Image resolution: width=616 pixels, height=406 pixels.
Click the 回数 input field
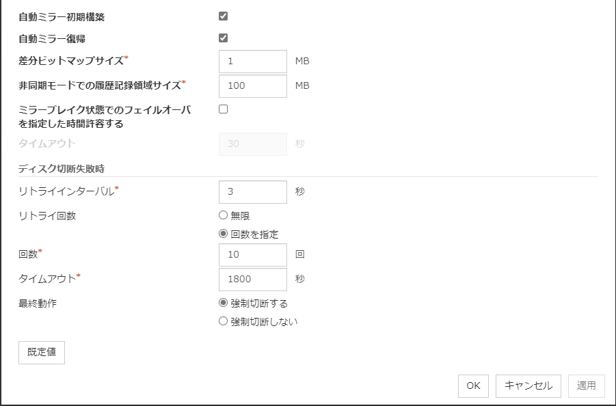click(x=253, y=255)
